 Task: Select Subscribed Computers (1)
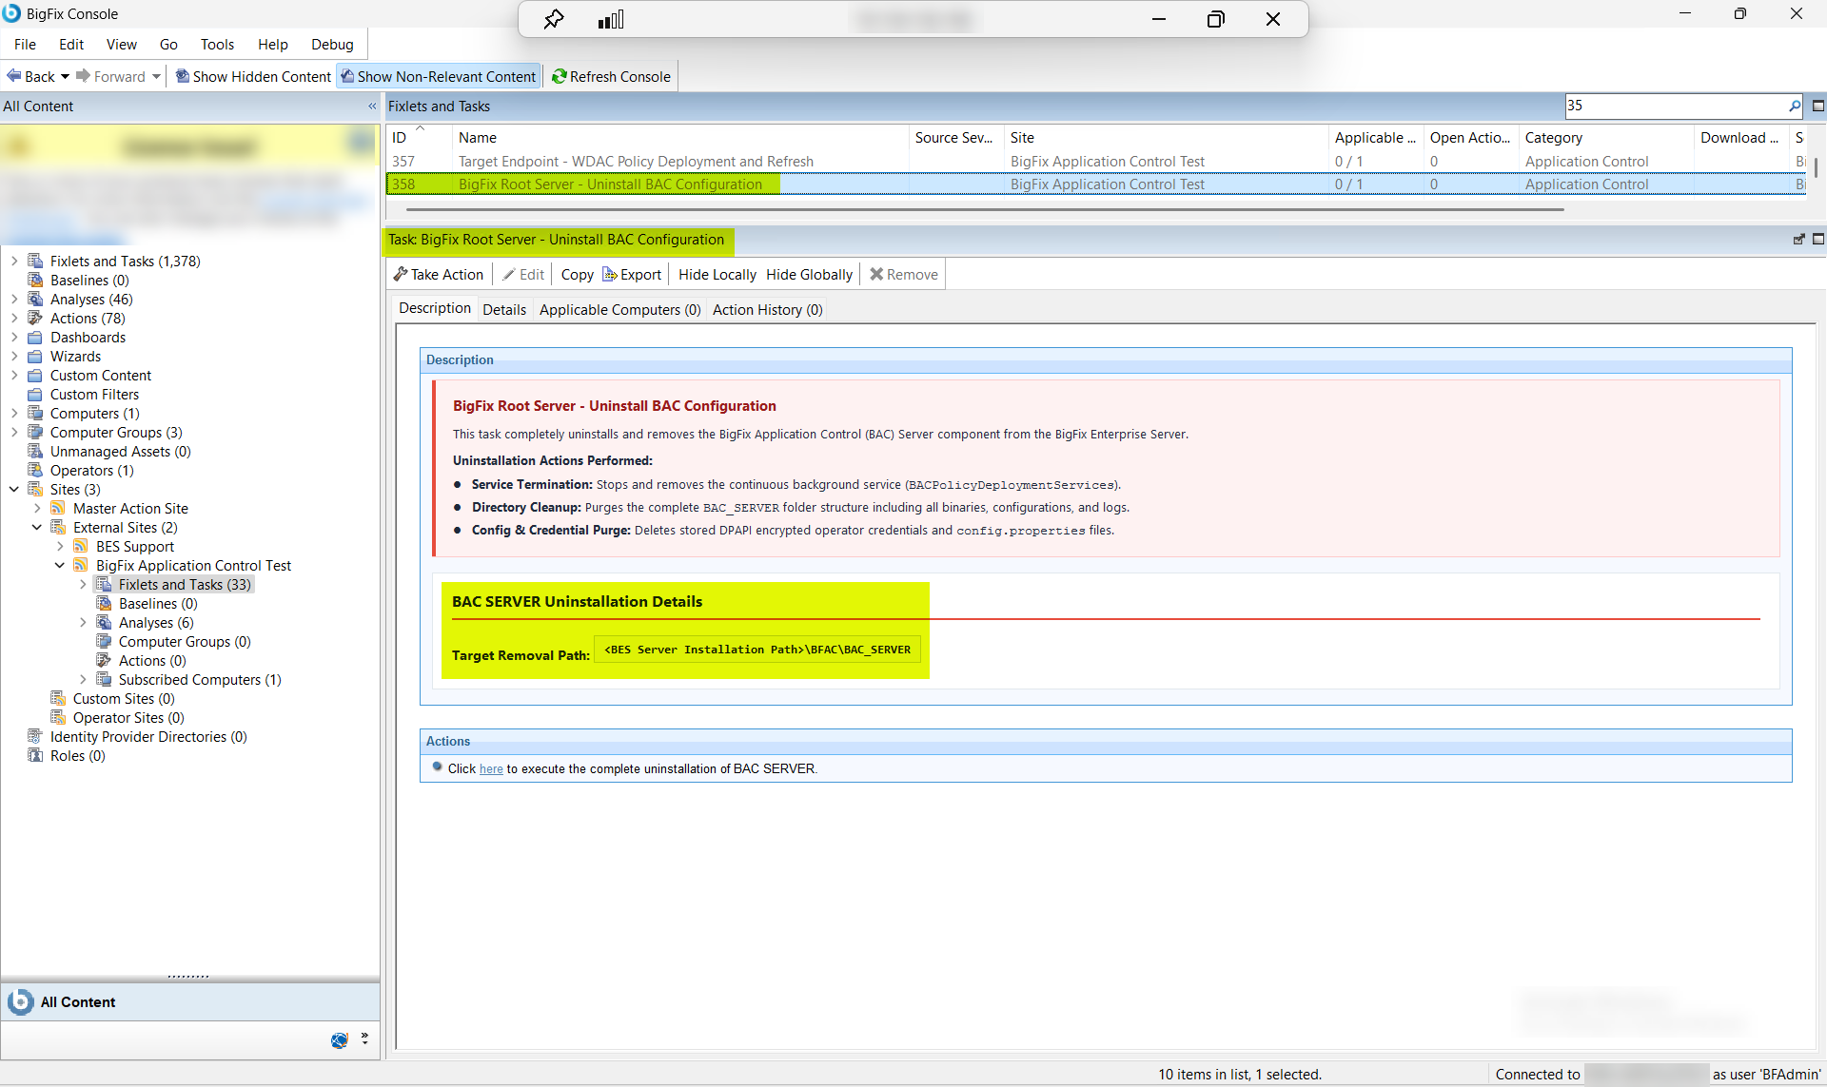click(200, 679)
